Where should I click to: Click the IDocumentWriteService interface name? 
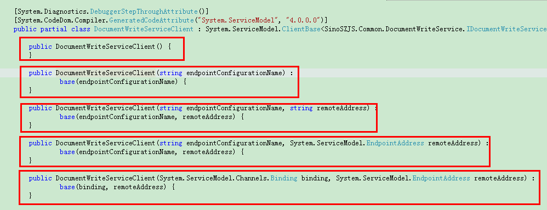click(x=506, y=29)
